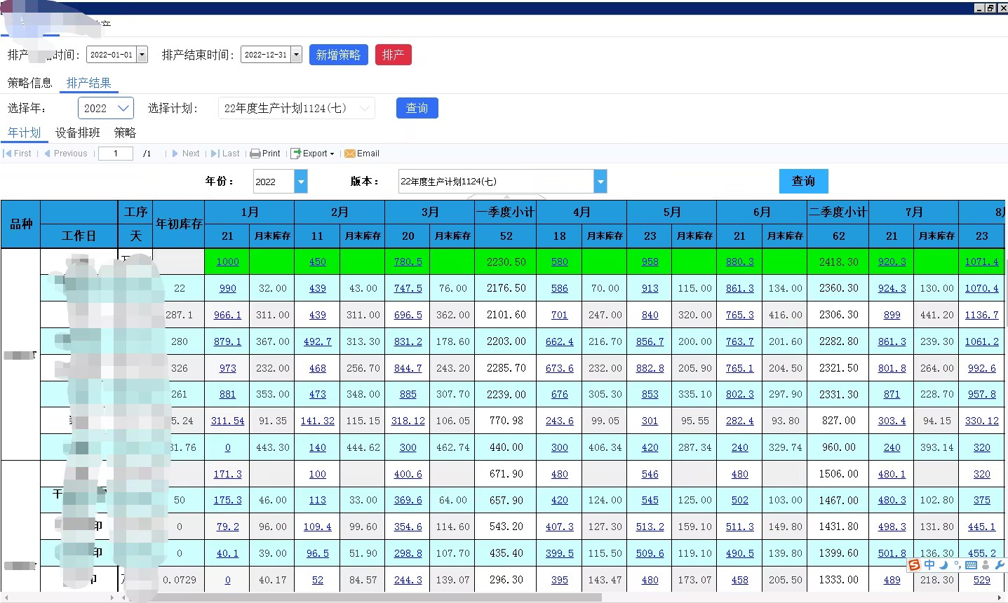This screenshot has width=1008, height=603.
Task: Toggle Sogou Chinese/English mode (中)
Action: tap(929, 565)
